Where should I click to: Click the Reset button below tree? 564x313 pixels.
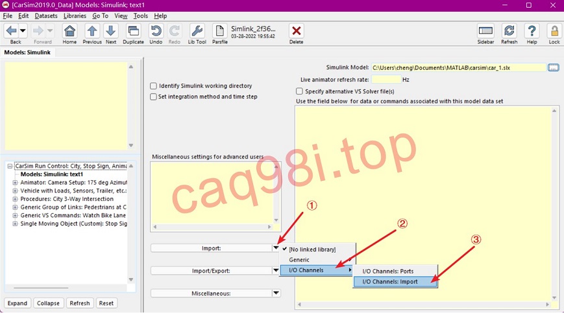[x=106, y=303]
